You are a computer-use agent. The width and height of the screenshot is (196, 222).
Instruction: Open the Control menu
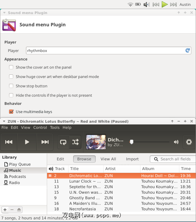(x=40, y=127)
